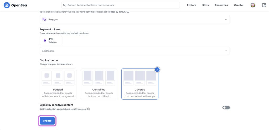Focus the search items and collections field

[x=120, y=5]
